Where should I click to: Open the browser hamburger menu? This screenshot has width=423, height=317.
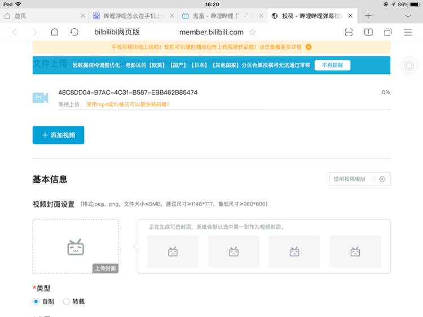click(408, 32)
